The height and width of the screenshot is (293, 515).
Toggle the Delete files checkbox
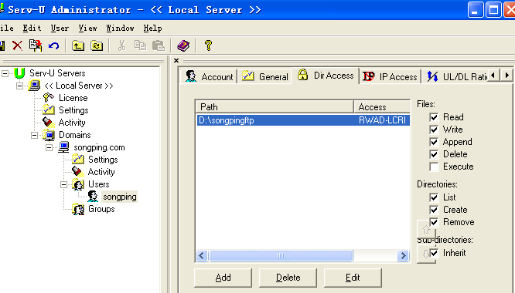(434, 154)
